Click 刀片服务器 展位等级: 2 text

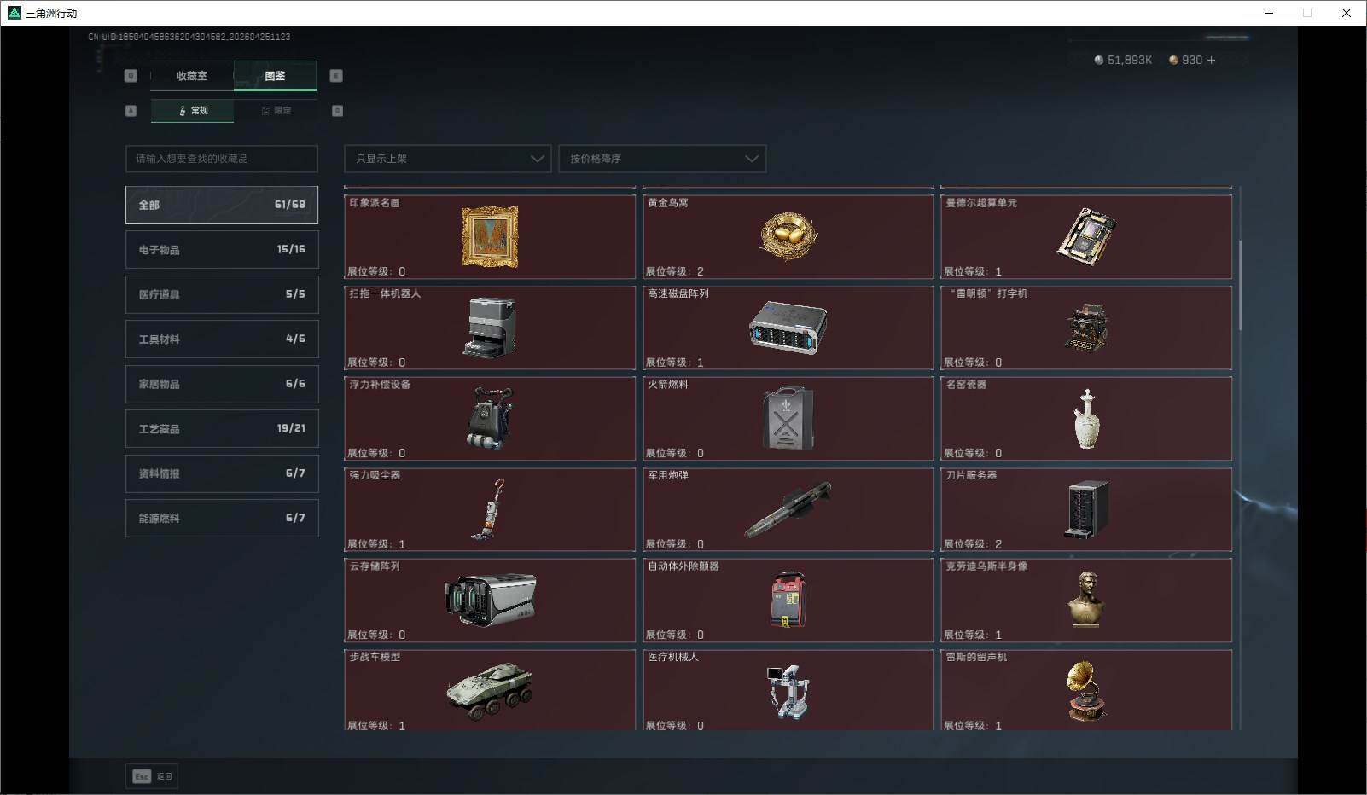coord(973,544)
